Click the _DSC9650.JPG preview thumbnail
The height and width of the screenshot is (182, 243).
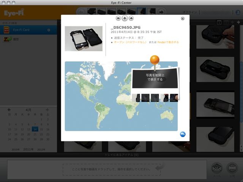tap(84, 39)
